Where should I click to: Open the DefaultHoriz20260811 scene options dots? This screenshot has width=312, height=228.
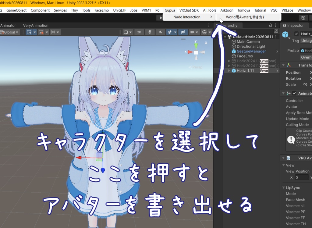point(276,37)
